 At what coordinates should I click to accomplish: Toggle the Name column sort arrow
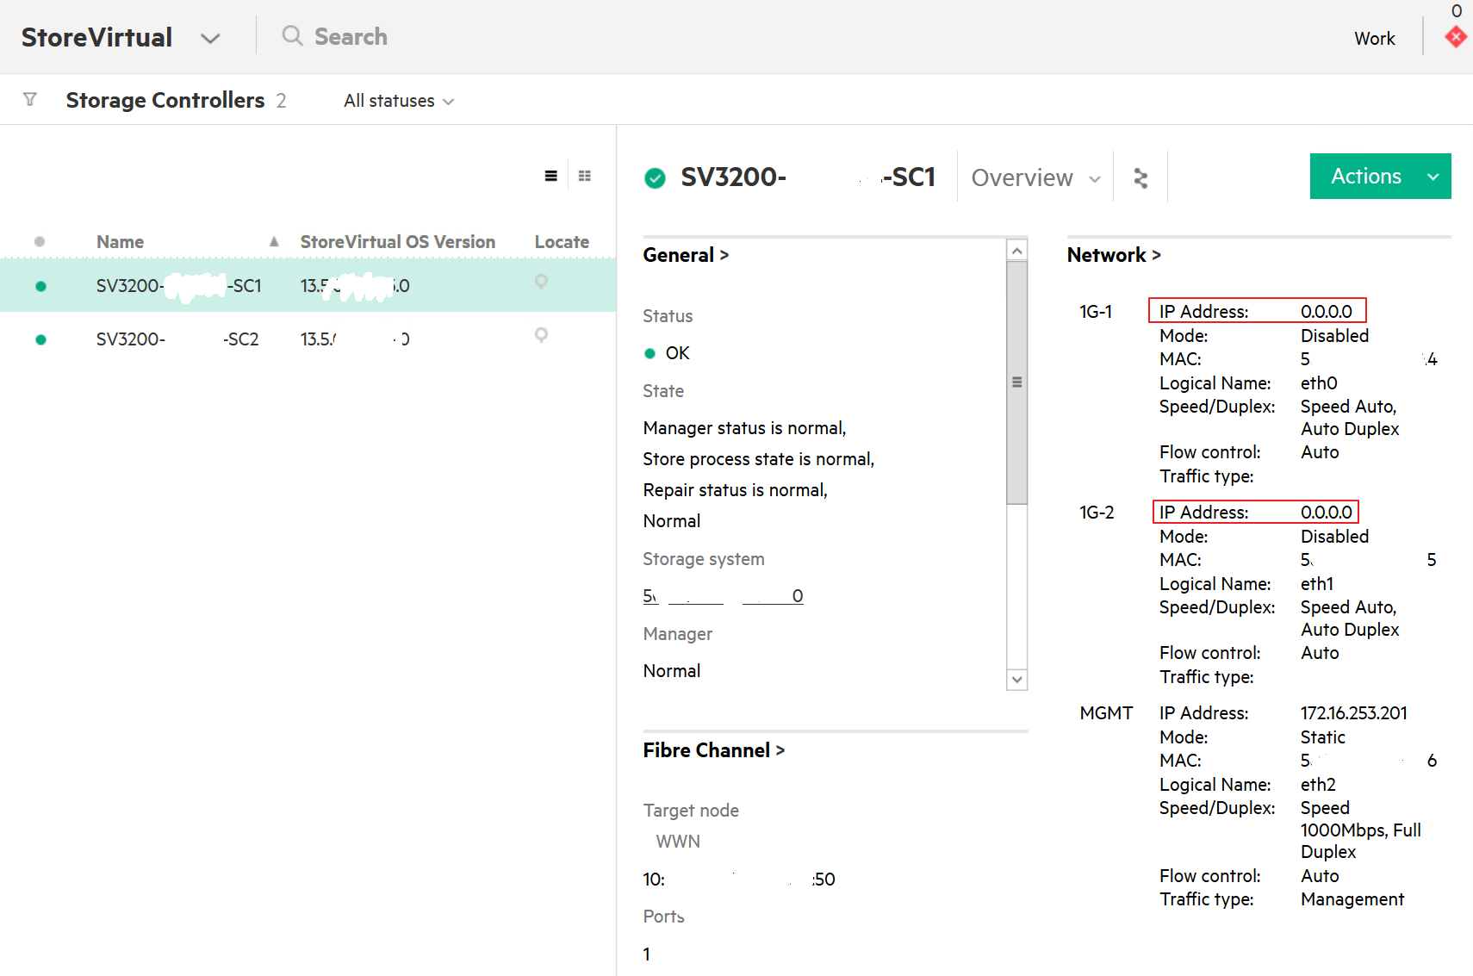click(274, 242)
